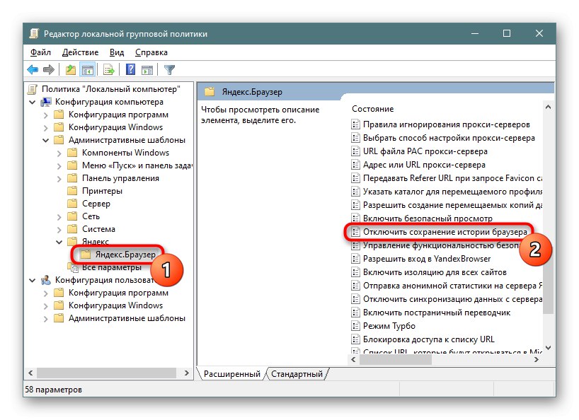Select user's Административные шаблоны folder
Screen dimensions: 579x420
coord(127,318)
